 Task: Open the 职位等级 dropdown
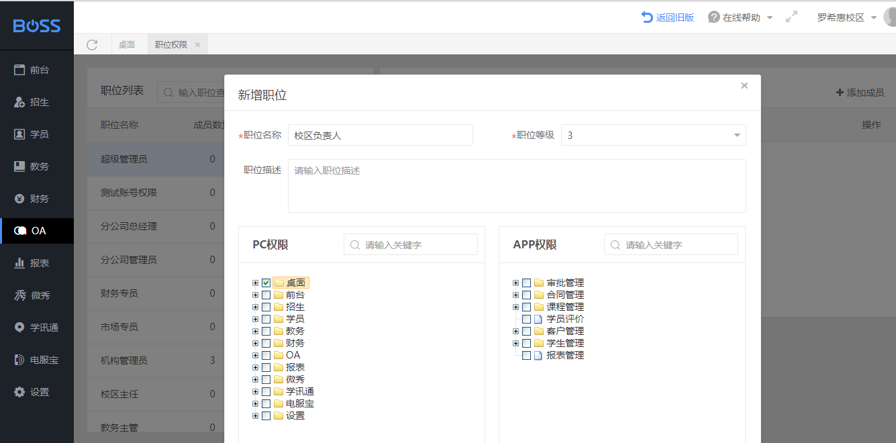[x=653, y=135]
